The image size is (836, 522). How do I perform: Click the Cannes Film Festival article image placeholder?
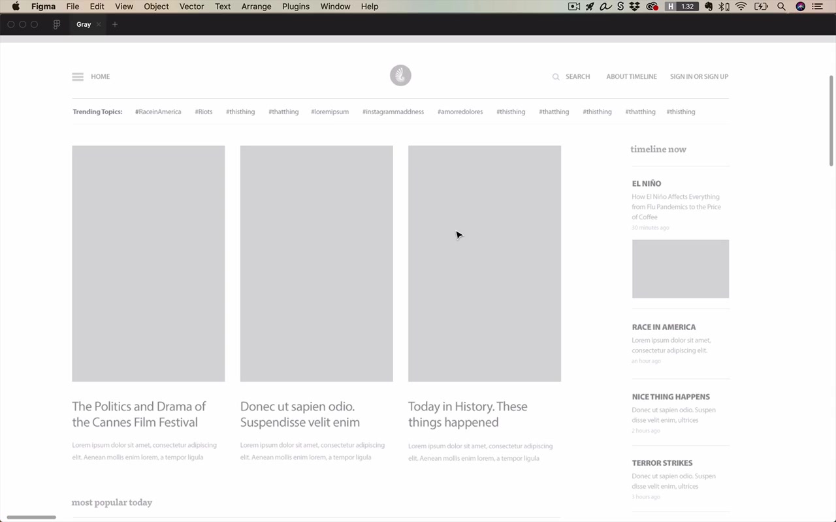point(148,264)
